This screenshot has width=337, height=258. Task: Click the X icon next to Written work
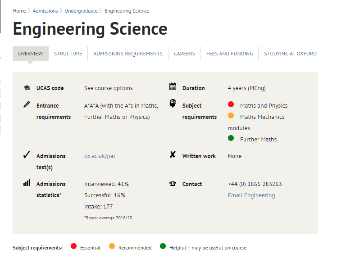tap(173, 154)
